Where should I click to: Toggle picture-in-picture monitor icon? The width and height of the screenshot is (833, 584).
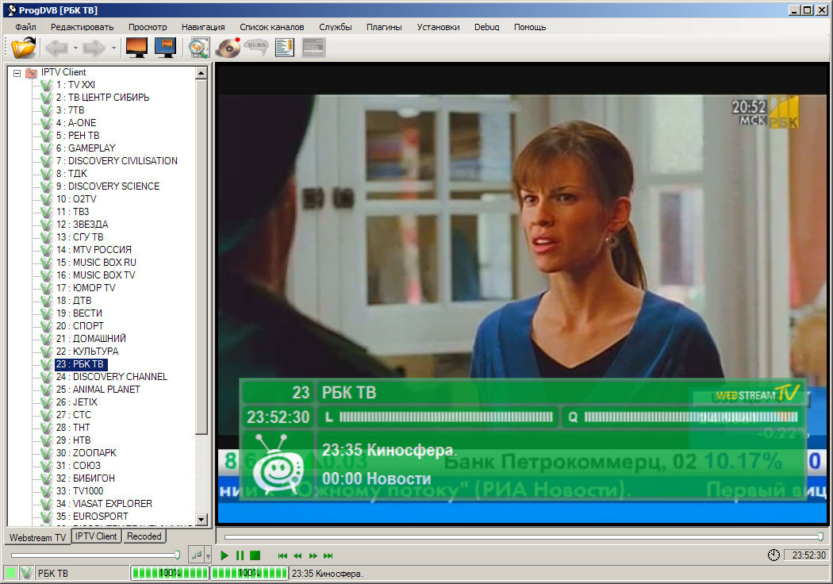pos(165,48)
